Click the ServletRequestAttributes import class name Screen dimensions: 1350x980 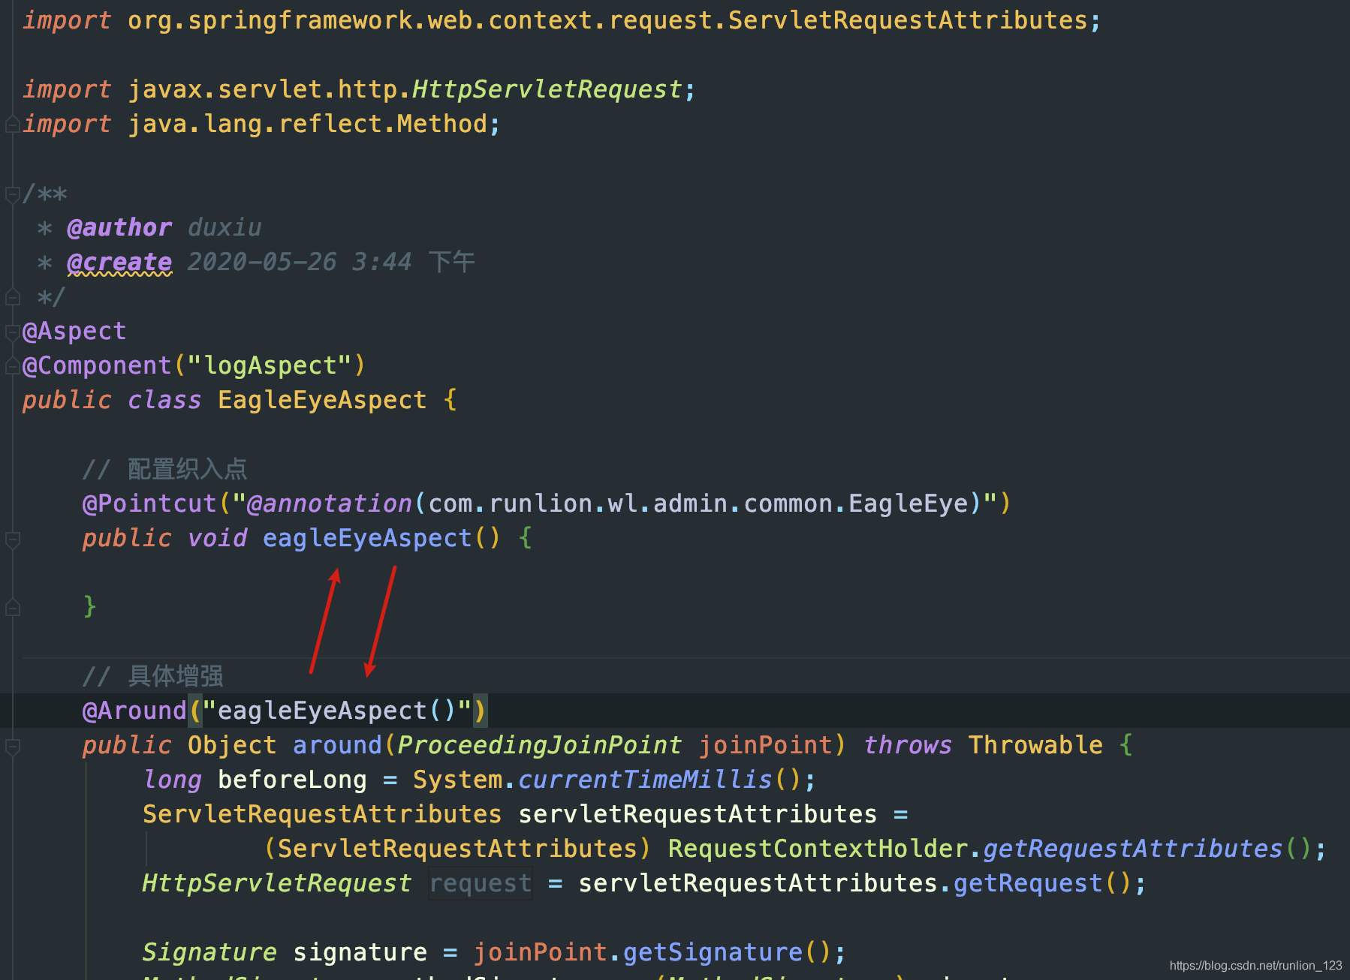[x=908, y=20]
